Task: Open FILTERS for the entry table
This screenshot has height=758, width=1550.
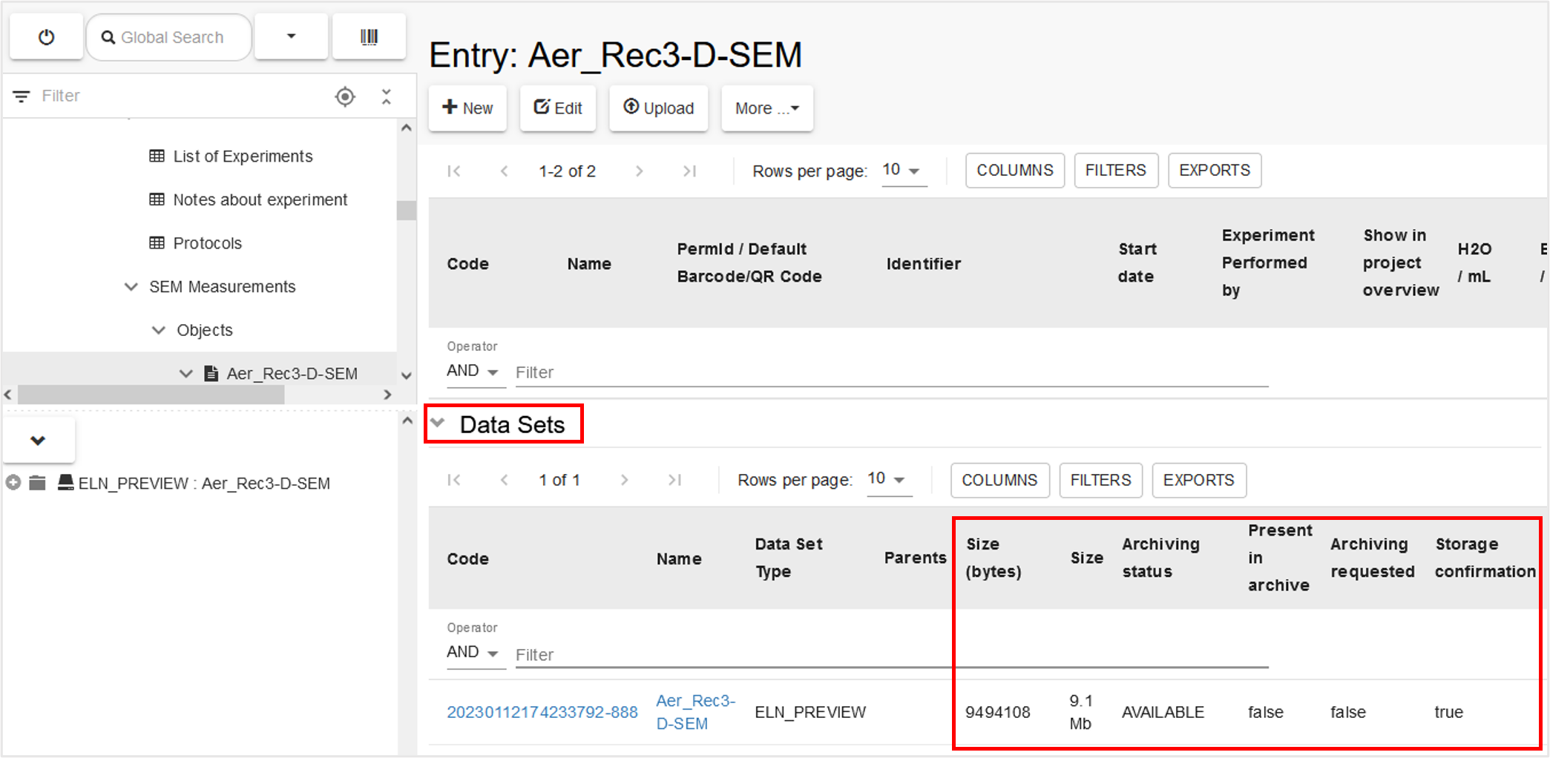Action: point(1115,171)
